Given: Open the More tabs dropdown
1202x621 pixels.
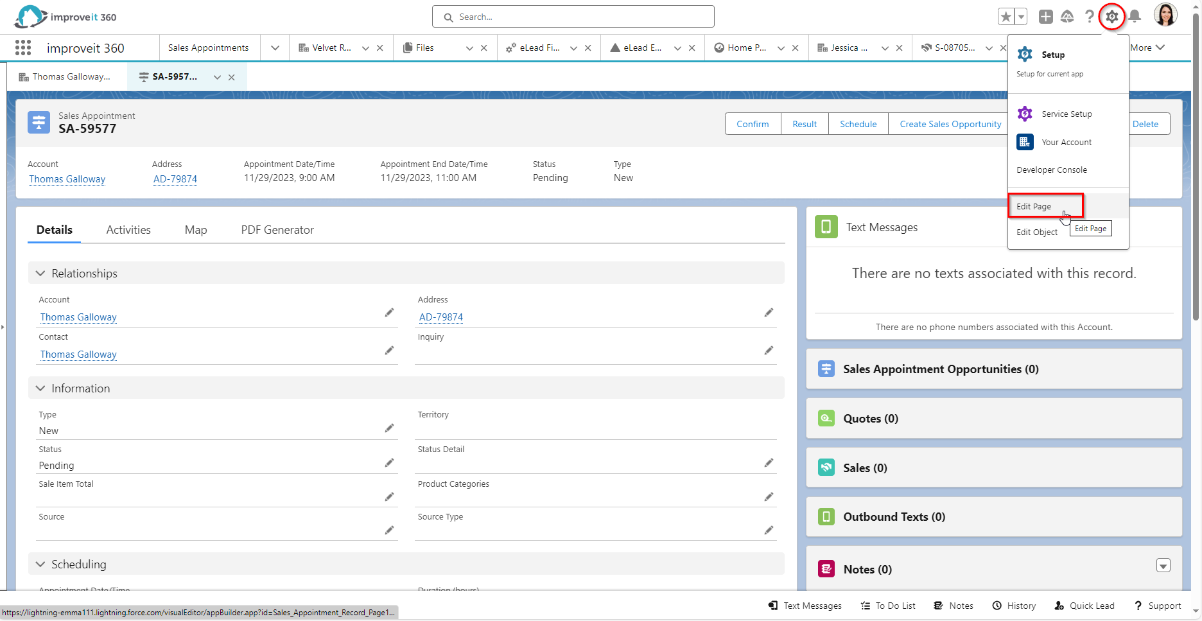Looking at the screenshot, I should pos(1147,47).
